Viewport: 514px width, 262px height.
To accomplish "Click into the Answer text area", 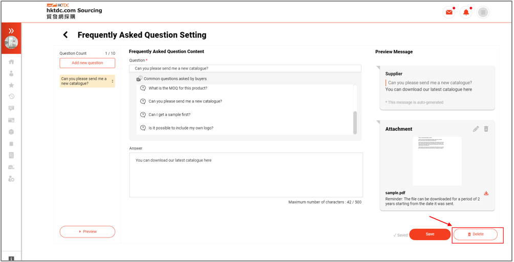I will point(246,175).
